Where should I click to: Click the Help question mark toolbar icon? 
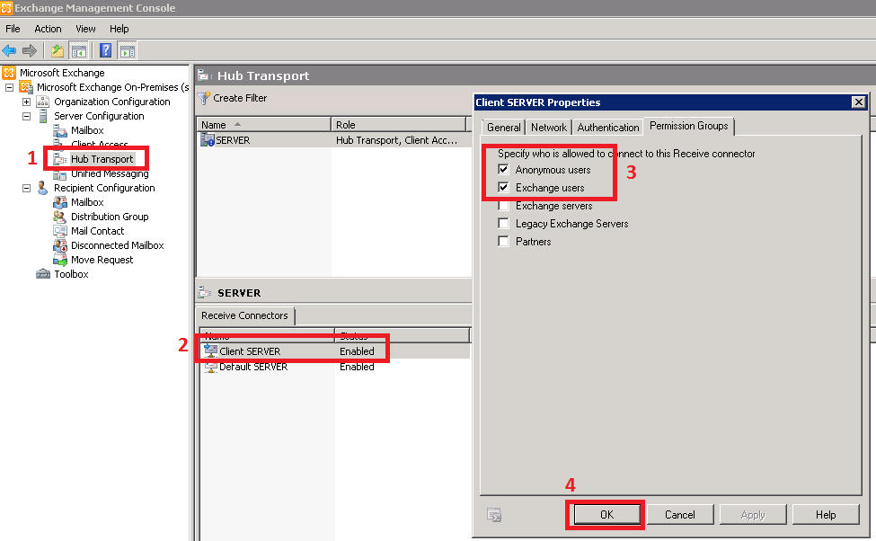point(106,50)
